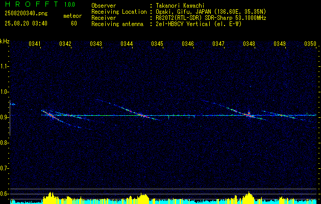Click the 0349 time marker
Screen dimensions: 321x204
pos(280,44)
